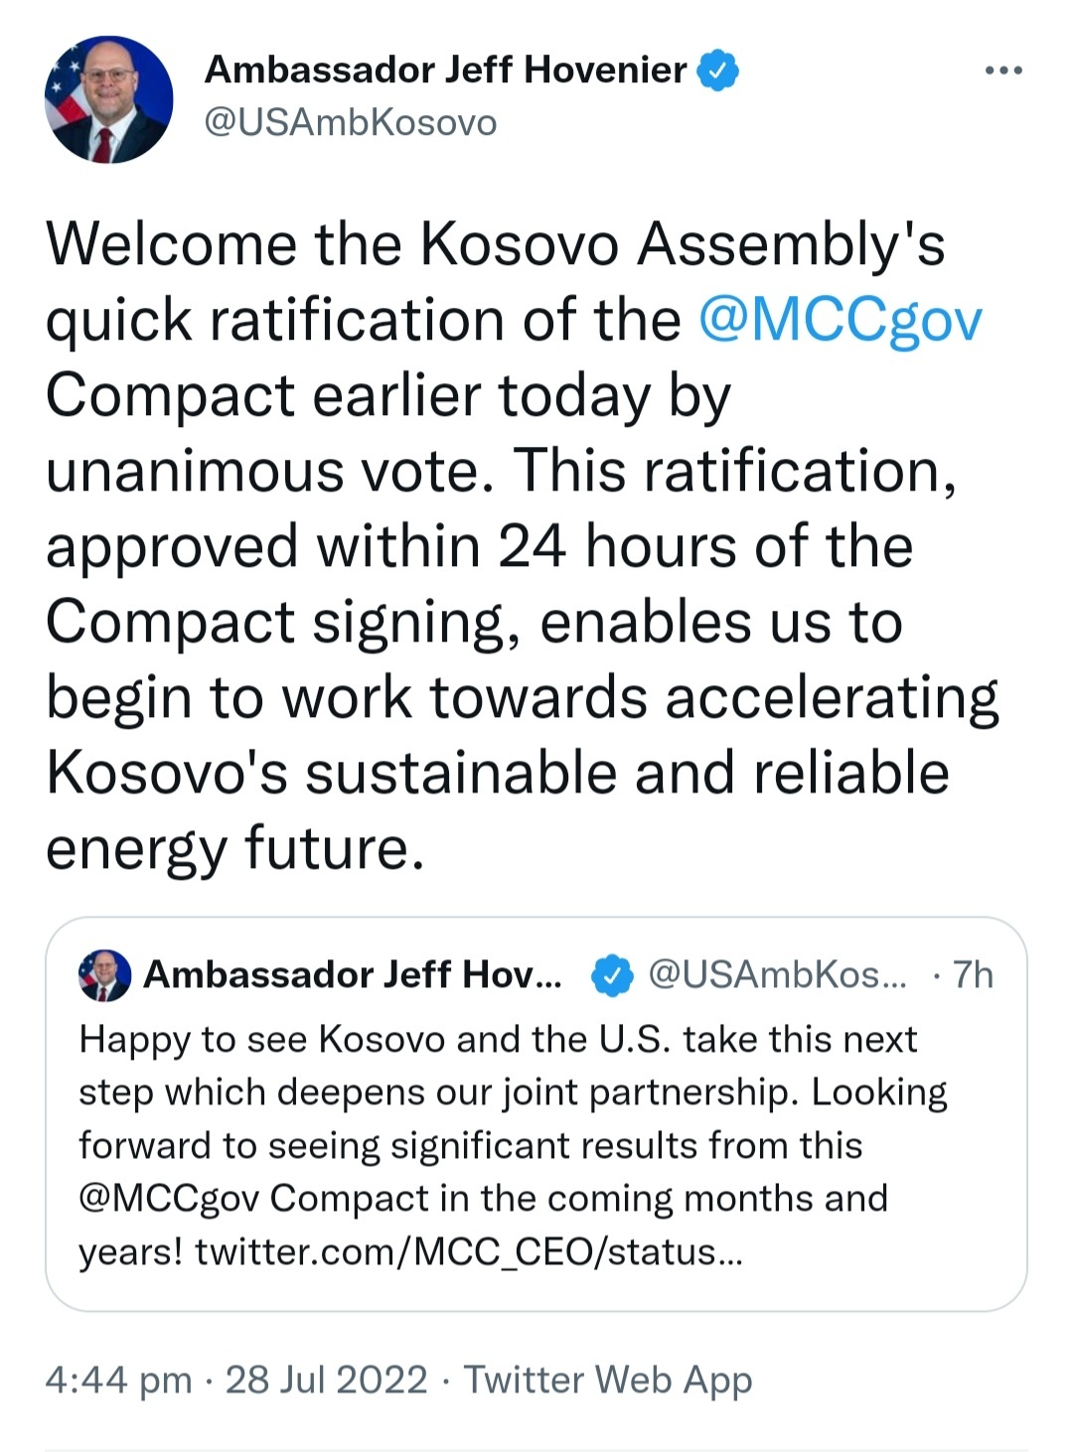The height and width of the screenshot is (1452, 1073).
Task: Click the small avatar in the quoted tweet
Action: tap(104, 975)
